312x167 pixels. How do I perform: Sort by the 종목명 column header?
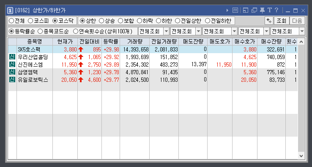tap(35, 41)
